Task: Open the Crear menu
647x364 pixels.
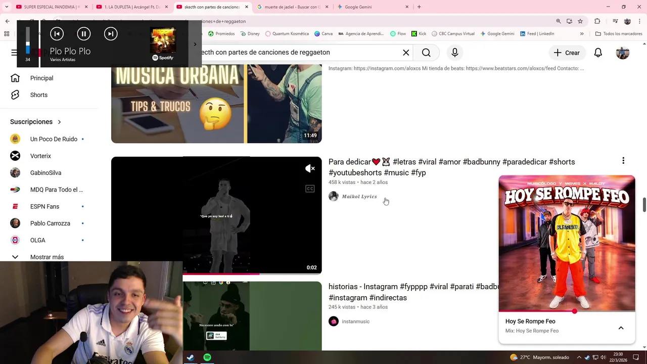Action: tap(567, 53)
